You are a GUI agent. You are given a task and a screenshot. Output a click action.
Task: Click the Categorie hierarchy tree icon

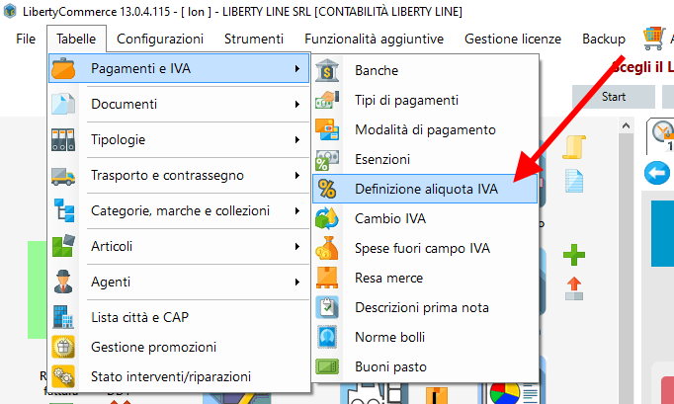click(x=64, y=210)
